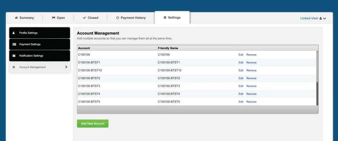The width and height of the screenshot is (338, 141).
Task: Remove the C100100-BTST1 account
Action: click(x=251, y=63)
